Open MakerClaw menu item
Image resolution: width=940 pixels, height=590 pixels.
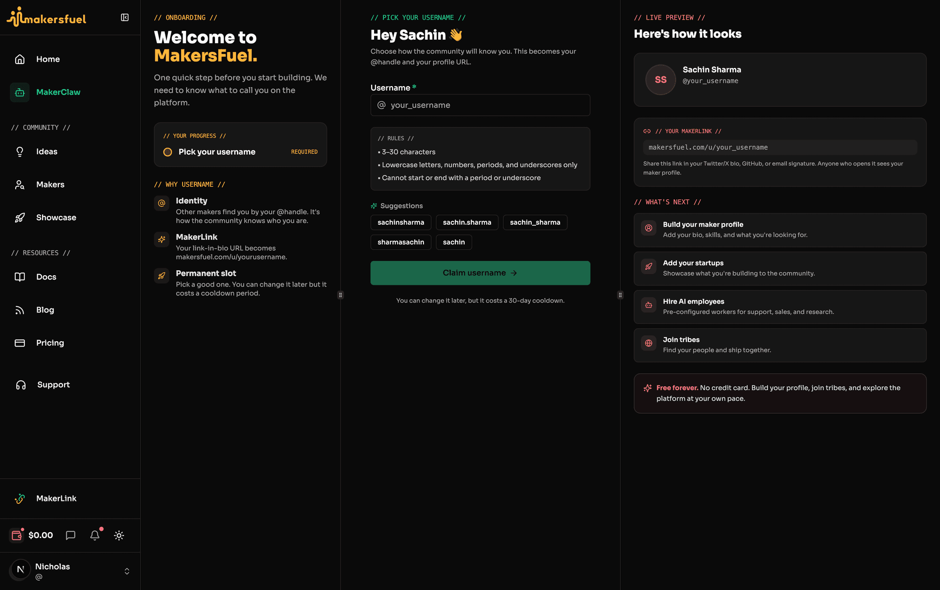(58, 92)
